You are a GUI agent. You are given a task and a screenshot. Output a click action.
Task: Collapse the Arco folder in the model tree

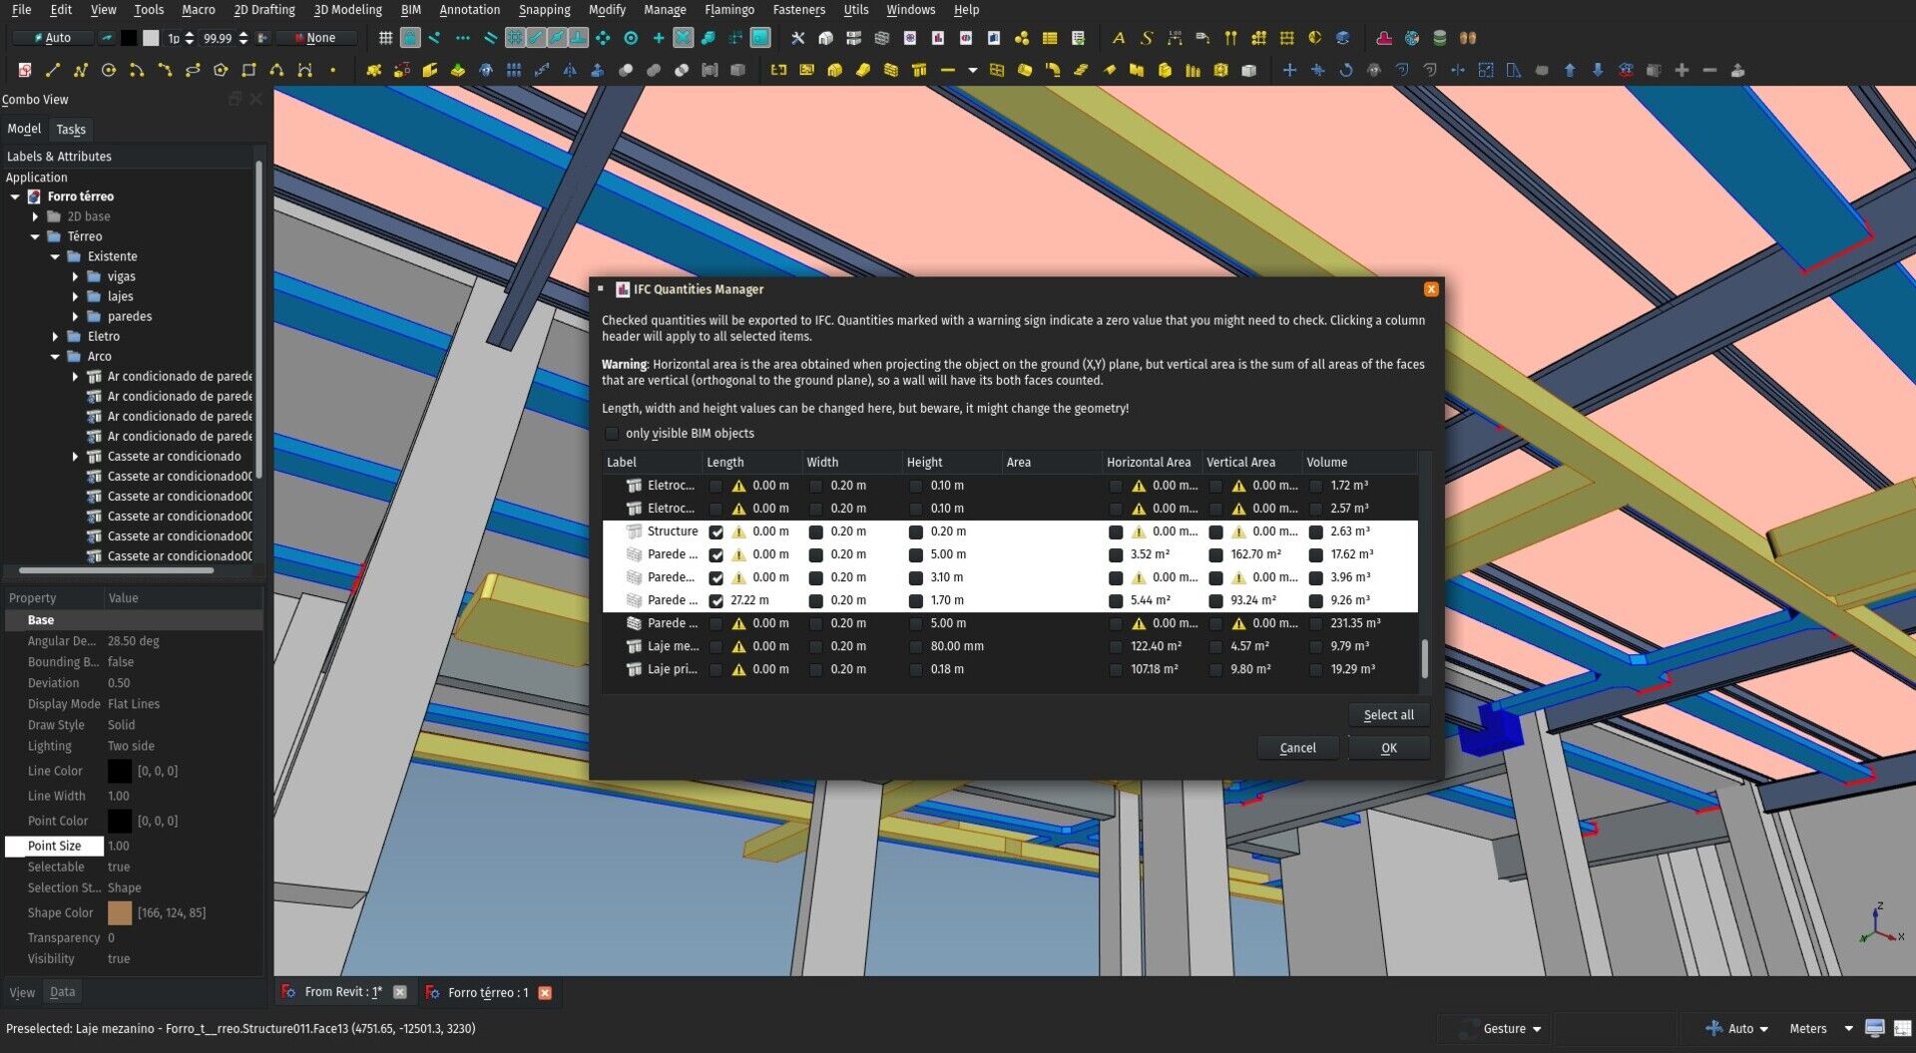56,356
